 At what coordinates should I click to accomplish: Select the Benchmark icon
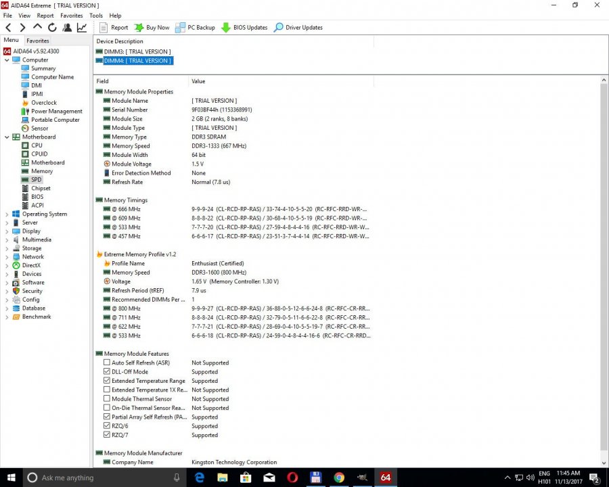coord(16,317)
